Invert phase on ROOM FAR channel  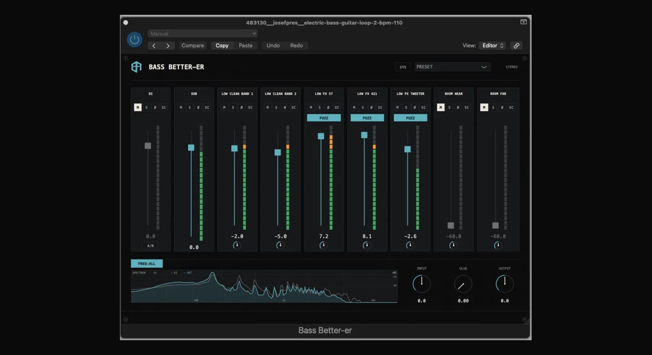[x=502, y=108]
